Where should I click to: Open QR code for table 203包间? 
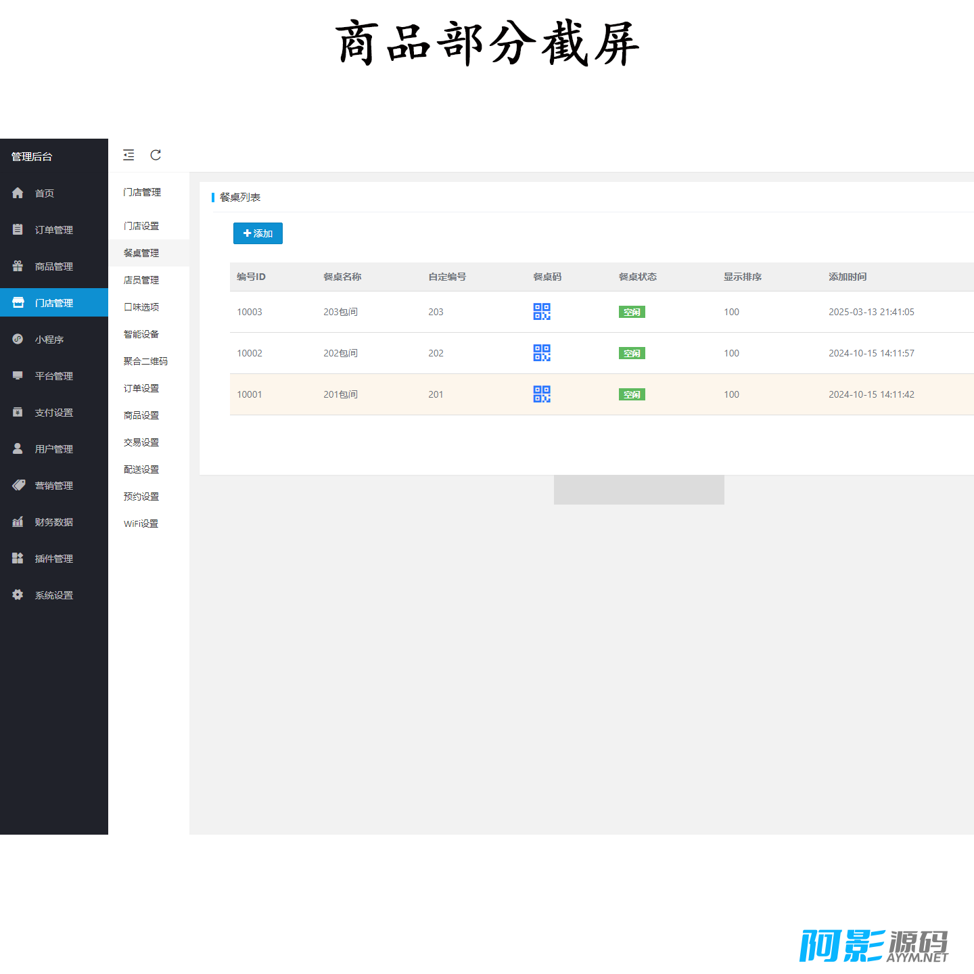(x=542, y=312)
